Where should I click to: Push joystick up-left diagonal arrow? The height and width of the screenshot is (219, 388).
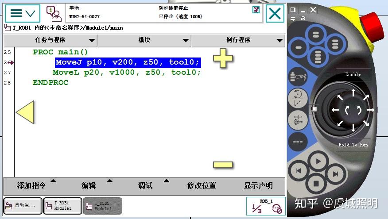pos(340,97)
